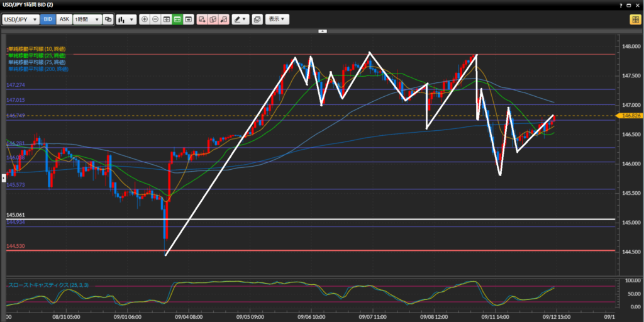Click the yellow crosshair icon at top right
Image resolution: width=644 pixels, height=322 pixels.
coord(635,19)
